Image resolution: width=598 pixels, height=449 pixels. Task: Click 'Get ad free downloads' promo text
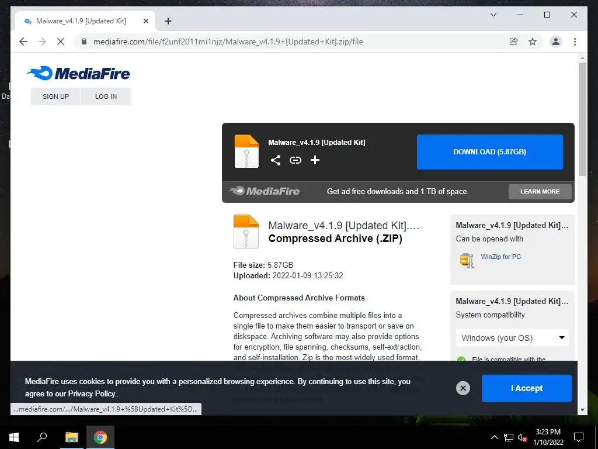397,192
